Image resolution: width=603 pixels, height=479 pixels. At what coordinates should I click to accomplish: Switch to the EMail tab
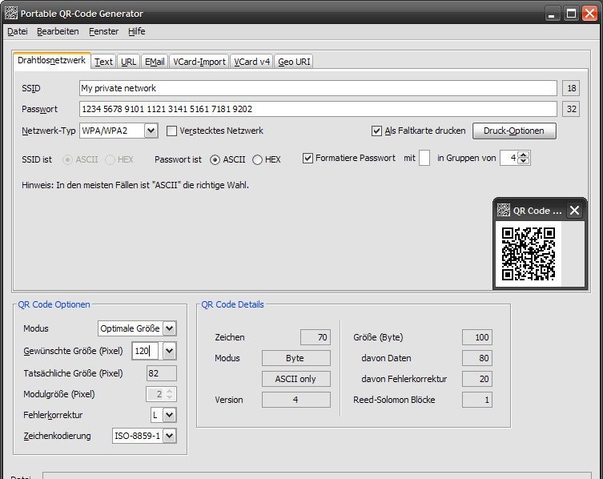pos(155,62)
